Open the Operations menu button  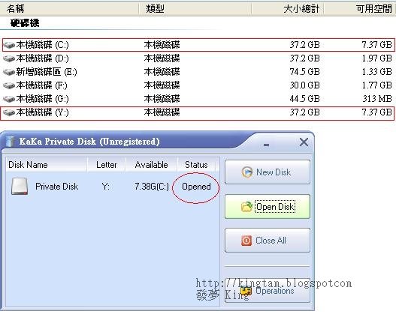click(268, 291)
